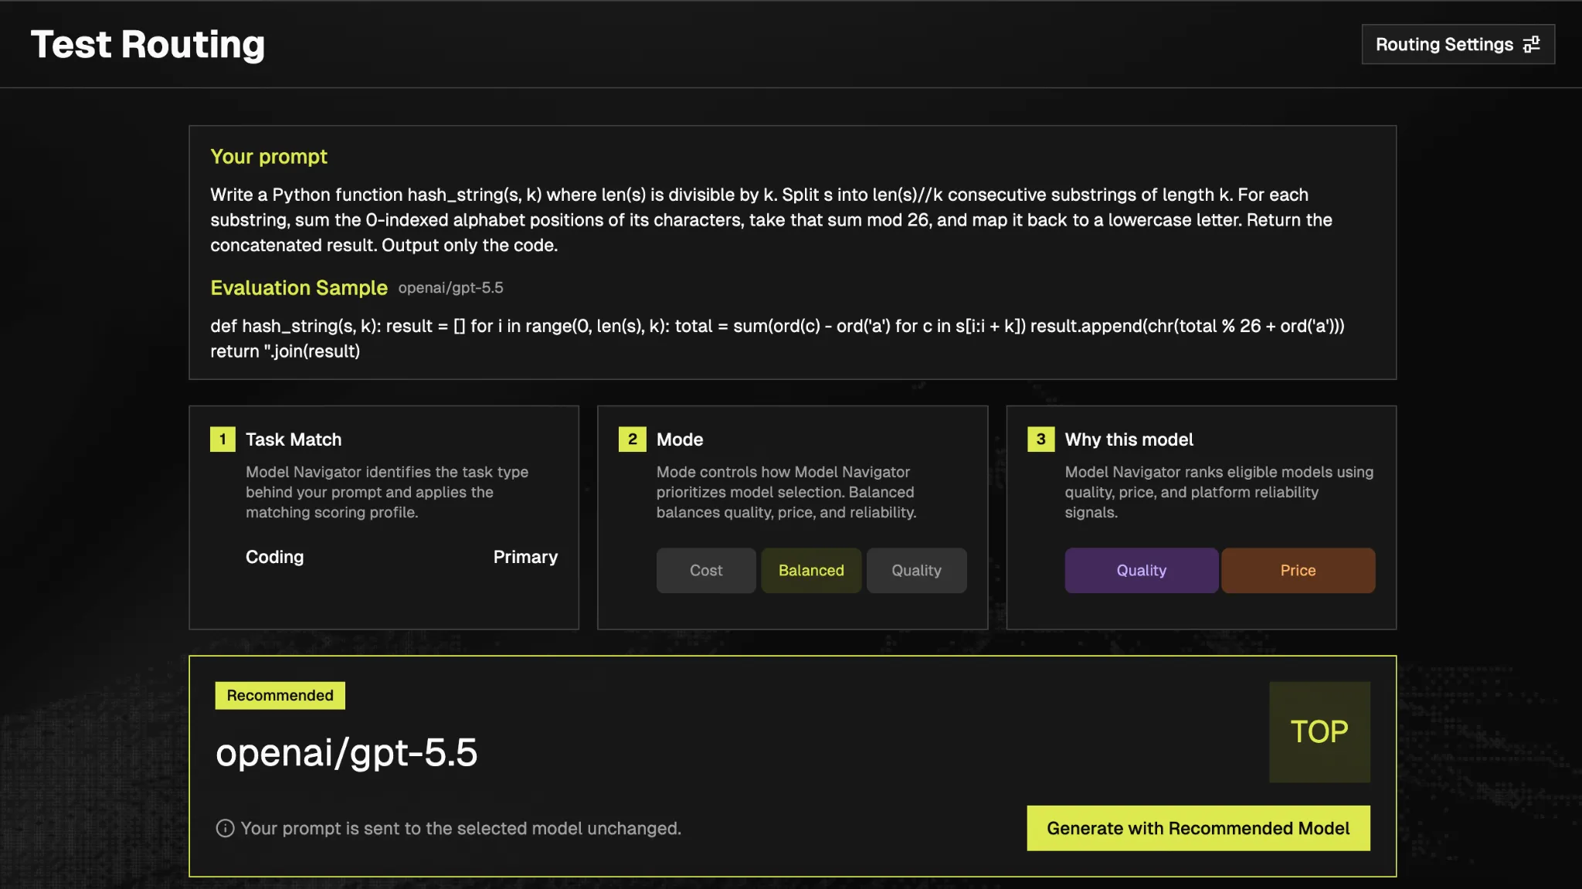1582x889 pixels.
Task: Click the orange Price signal bar
Action: click(1298, 570)
